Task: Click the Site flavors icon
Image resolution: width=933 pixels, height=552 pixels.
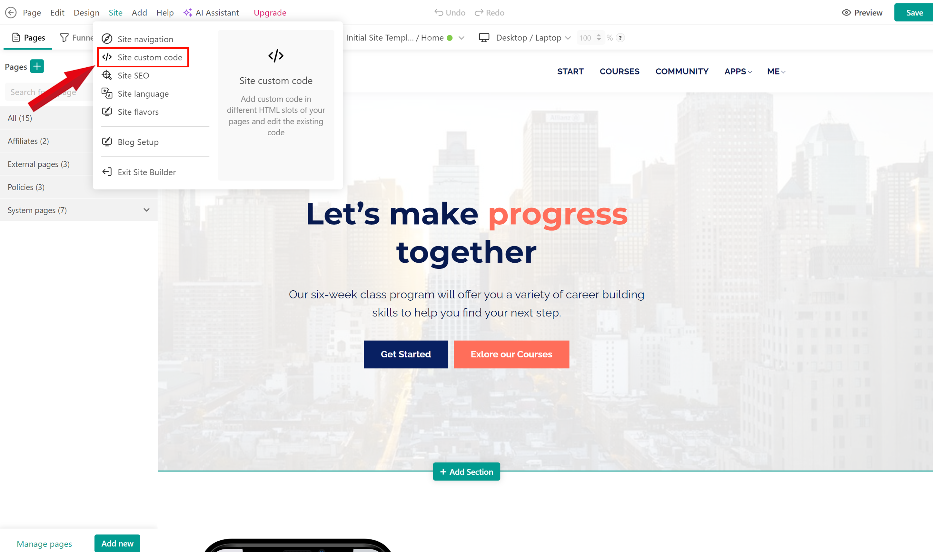Action: (x=107, y=112)
